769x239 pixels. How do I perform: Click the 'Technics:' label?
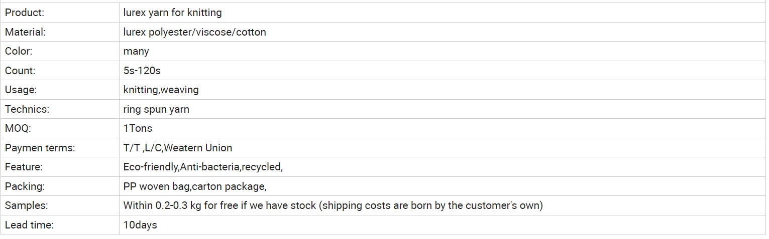27,109
